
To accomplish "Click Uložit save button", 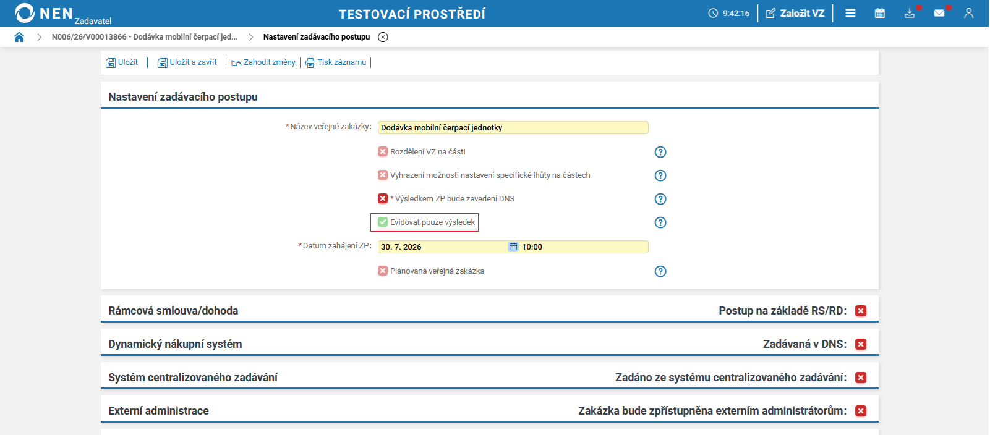I will pyautogui.click(x=122, y=62).
